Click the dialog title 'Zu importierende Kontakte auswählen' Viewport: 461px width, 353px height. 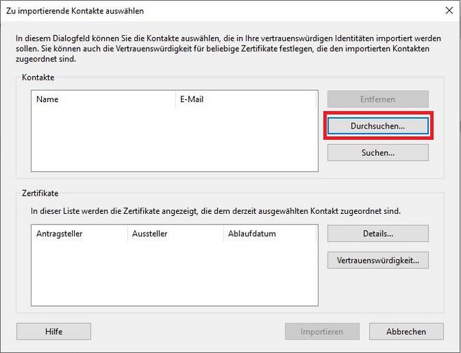[75, 11]
